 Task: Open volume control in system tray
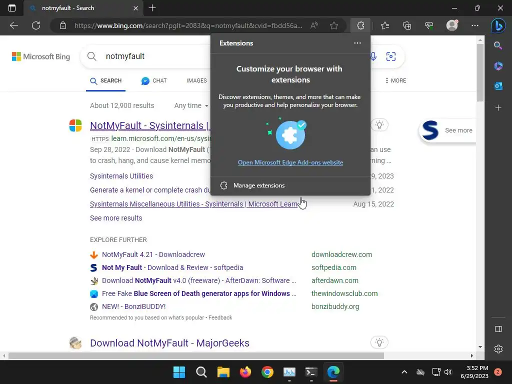point(448,372)
